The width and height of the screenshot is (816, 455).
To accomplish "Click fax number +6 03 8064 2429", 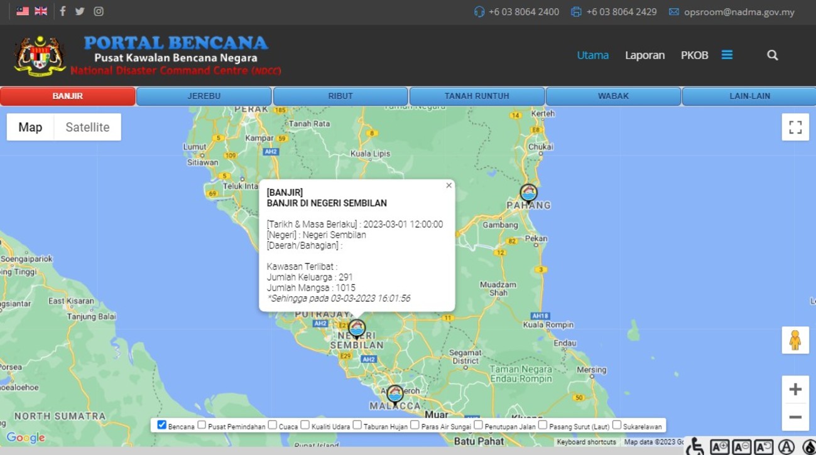I will (x=621, y=12).
